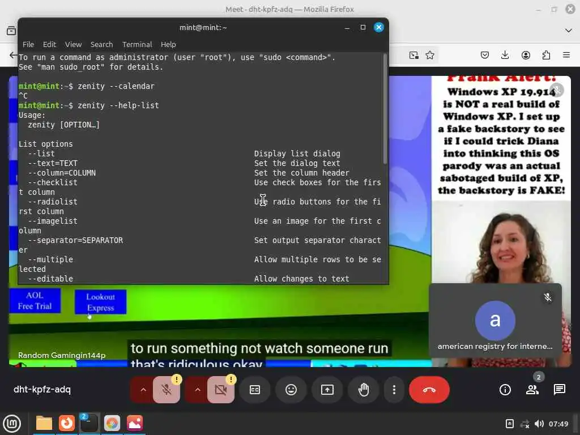Open Firefox application hamburger menu
This screenshot has width=580, height=435.
566,55
